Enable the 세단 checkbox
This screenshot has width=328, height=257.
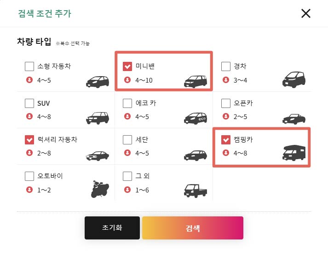pyautogui.click(x=127, y=140)
